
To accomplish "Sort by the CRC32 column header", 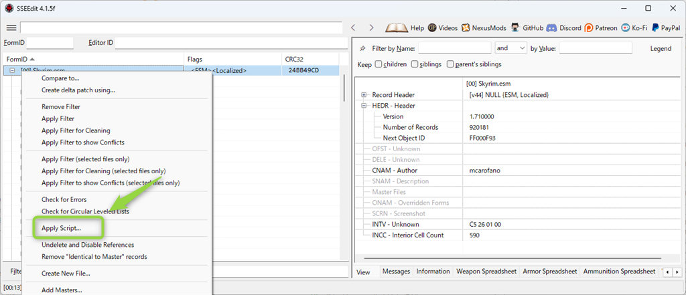I will 310,59.
